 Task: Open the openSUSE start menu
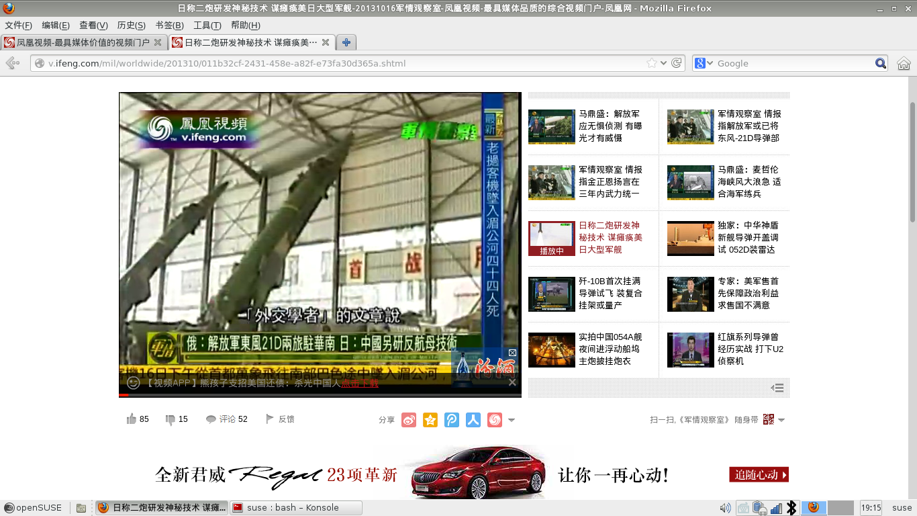point(33,507)
